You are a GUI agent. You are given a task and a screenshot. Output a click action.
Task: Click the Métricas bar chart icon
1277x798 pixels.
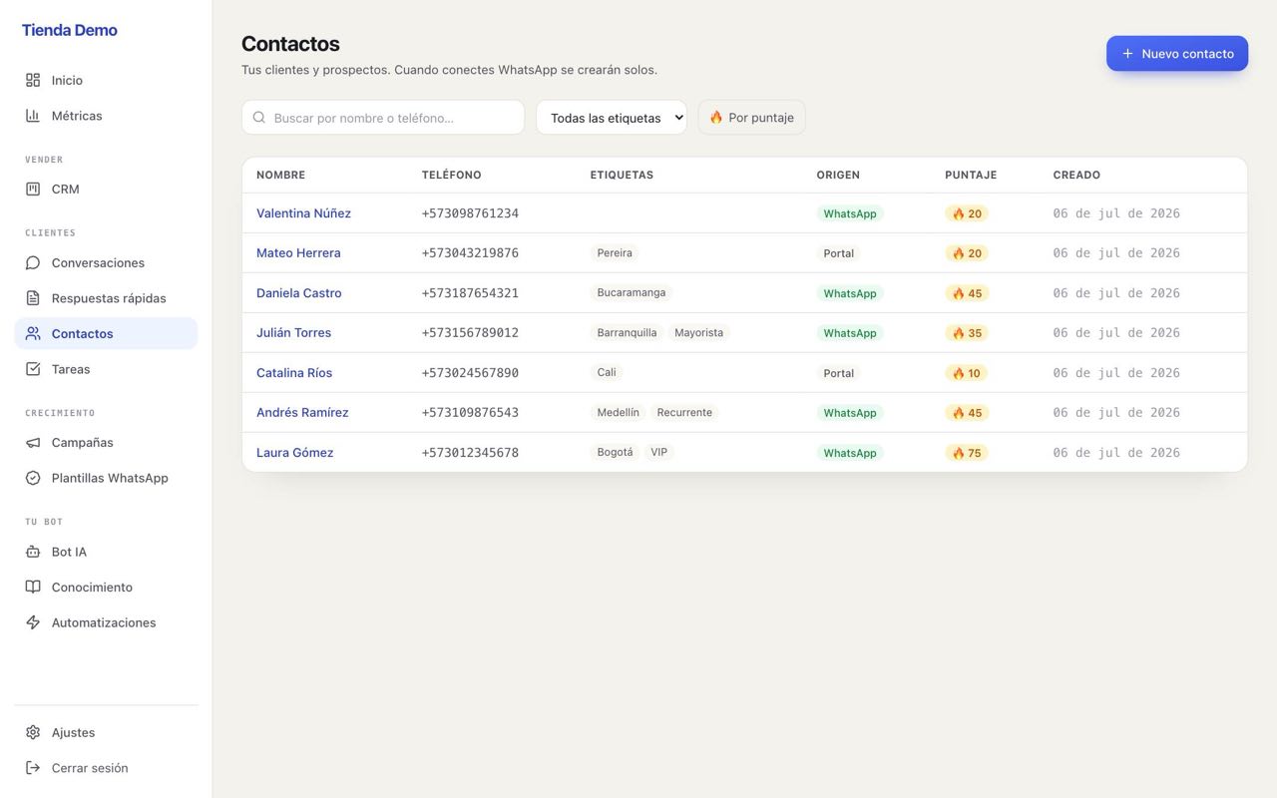33,116
